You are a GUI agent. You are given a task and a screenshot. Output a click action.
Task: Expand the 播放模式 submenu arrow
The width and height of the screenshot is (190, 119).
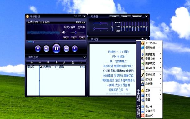(x=160, y=63)
